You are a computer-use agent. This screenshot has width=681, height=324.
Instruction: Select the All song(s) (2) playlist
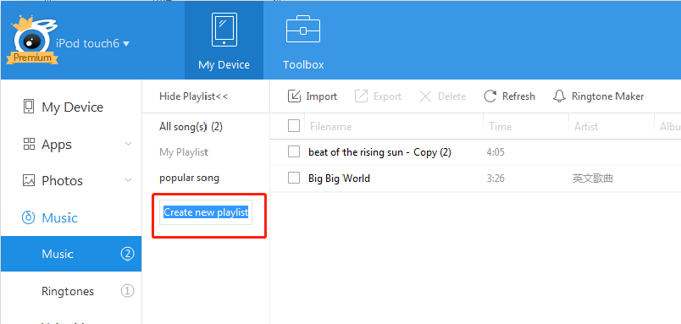[x=191, y=127]
